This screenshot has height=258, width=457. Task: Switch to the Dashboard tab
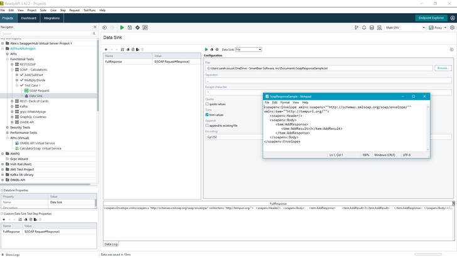28,18
